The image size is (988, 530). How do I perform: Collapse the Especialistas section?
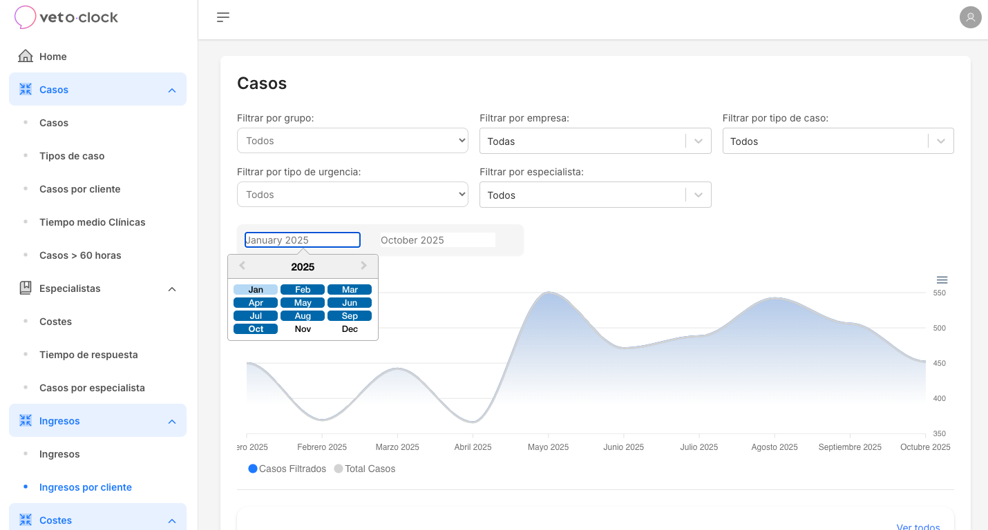[x=171, y=288]
